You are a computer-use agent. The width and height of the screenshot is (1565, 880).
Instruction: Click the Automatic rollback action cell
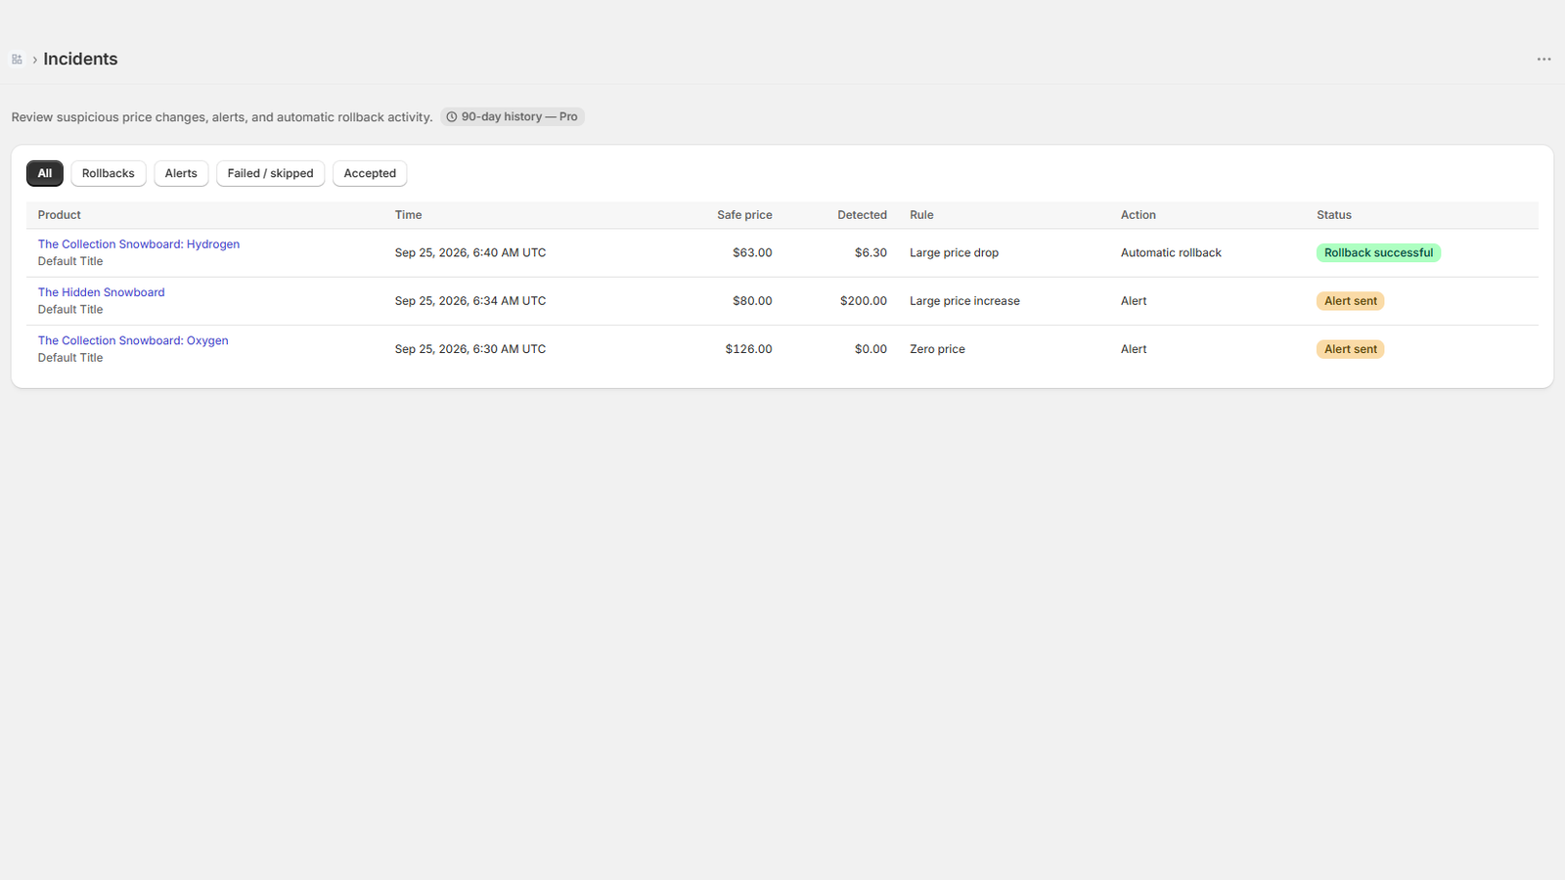click(x=1171, y=253)
